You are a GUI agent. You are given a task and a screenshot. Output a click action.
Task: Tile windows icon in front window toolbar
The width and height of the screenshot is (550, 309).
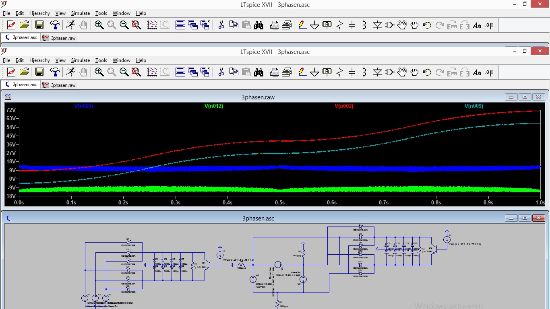pos(180,72)
